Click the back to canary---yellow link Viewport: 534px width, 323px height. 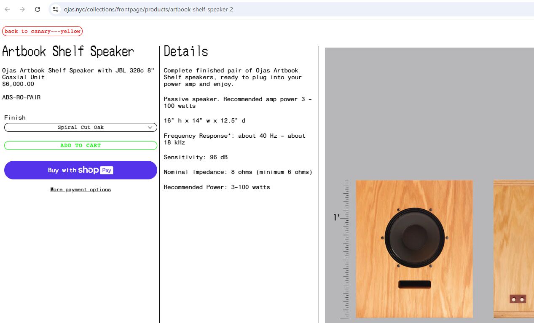click(x=42, y=31)
